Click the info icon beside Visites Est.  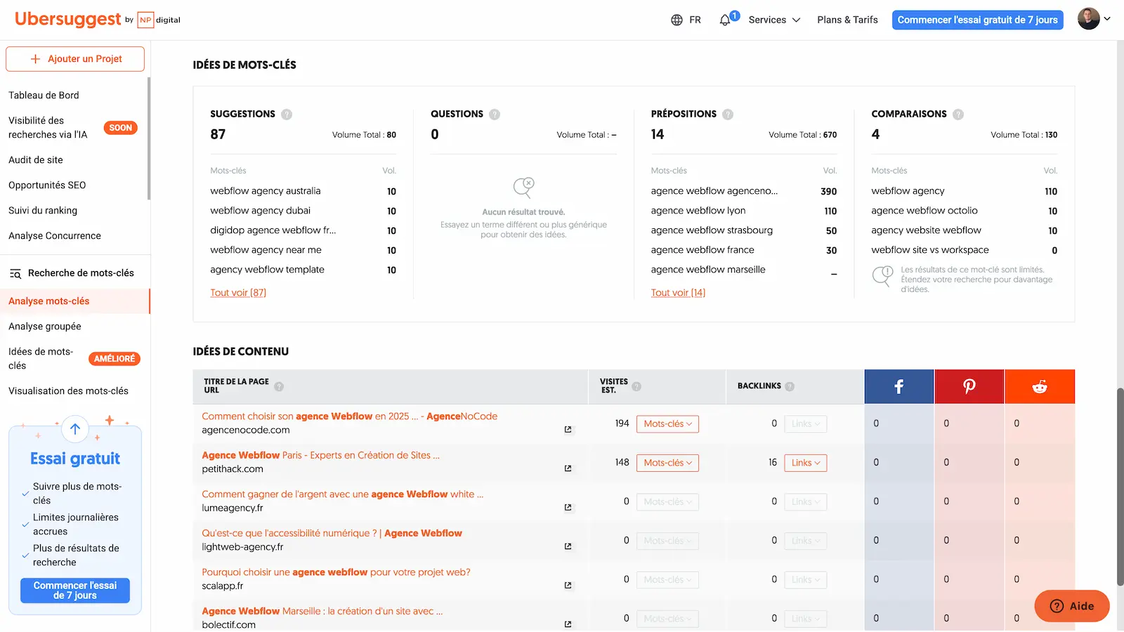[x=636, y=386]
